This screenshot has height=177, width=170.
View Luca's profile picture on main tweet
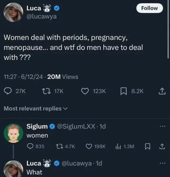click(14, 12)
